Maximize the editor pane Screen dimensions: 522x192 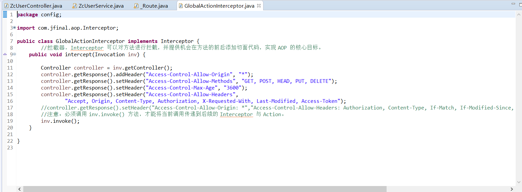point(520,4)
